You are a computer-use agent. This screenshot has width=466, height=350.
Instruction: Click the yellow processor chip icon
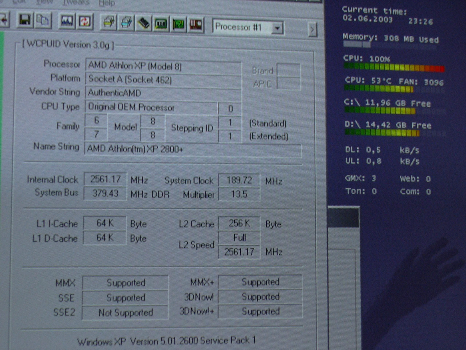pyautogui.click(x=109, y=22)
